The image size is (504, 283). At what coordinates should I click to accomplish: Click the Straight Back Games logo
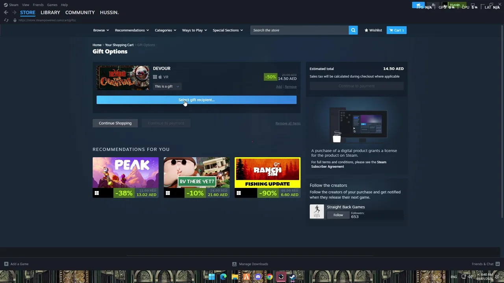[317, 211]
